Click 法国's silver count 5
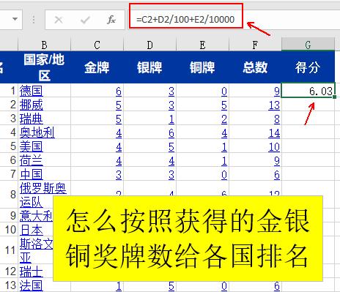The image size is (340, 292). click(171, 285)
